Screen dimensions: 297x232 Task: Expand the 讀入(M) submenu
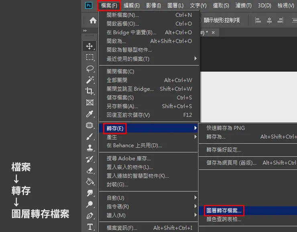click(148, 215)
